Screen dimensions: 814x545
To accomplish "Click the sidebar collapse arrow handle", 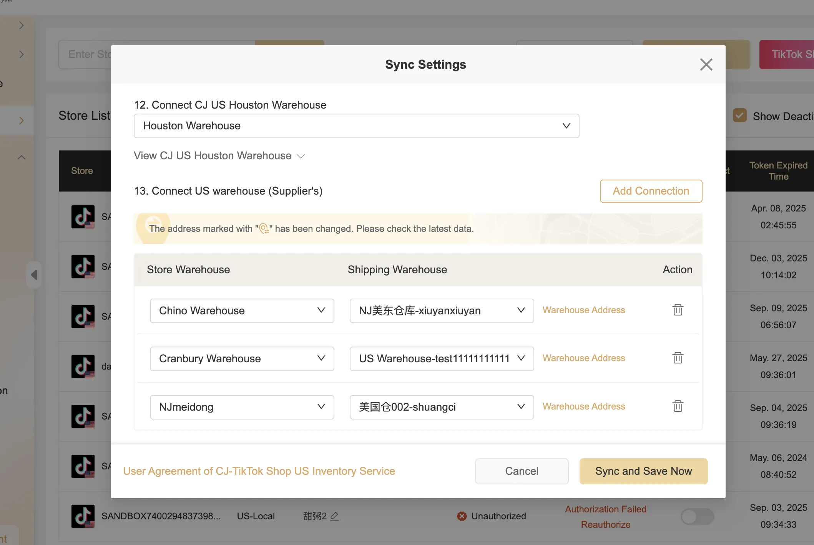I will coord(34,274).
